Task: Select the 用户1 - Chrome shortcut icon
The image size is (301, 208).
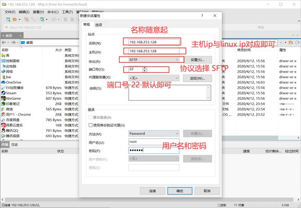Action: click(3, 115)
